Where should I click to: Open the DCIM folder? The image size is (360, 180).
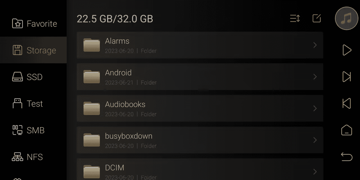(200, 169)
